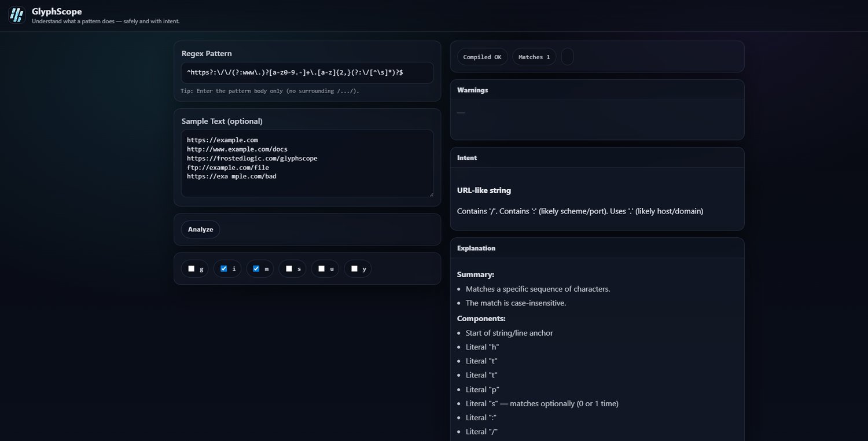Click the Explanation panel header
The width and height of the screenshot is (868, 441).
point(476,248)
